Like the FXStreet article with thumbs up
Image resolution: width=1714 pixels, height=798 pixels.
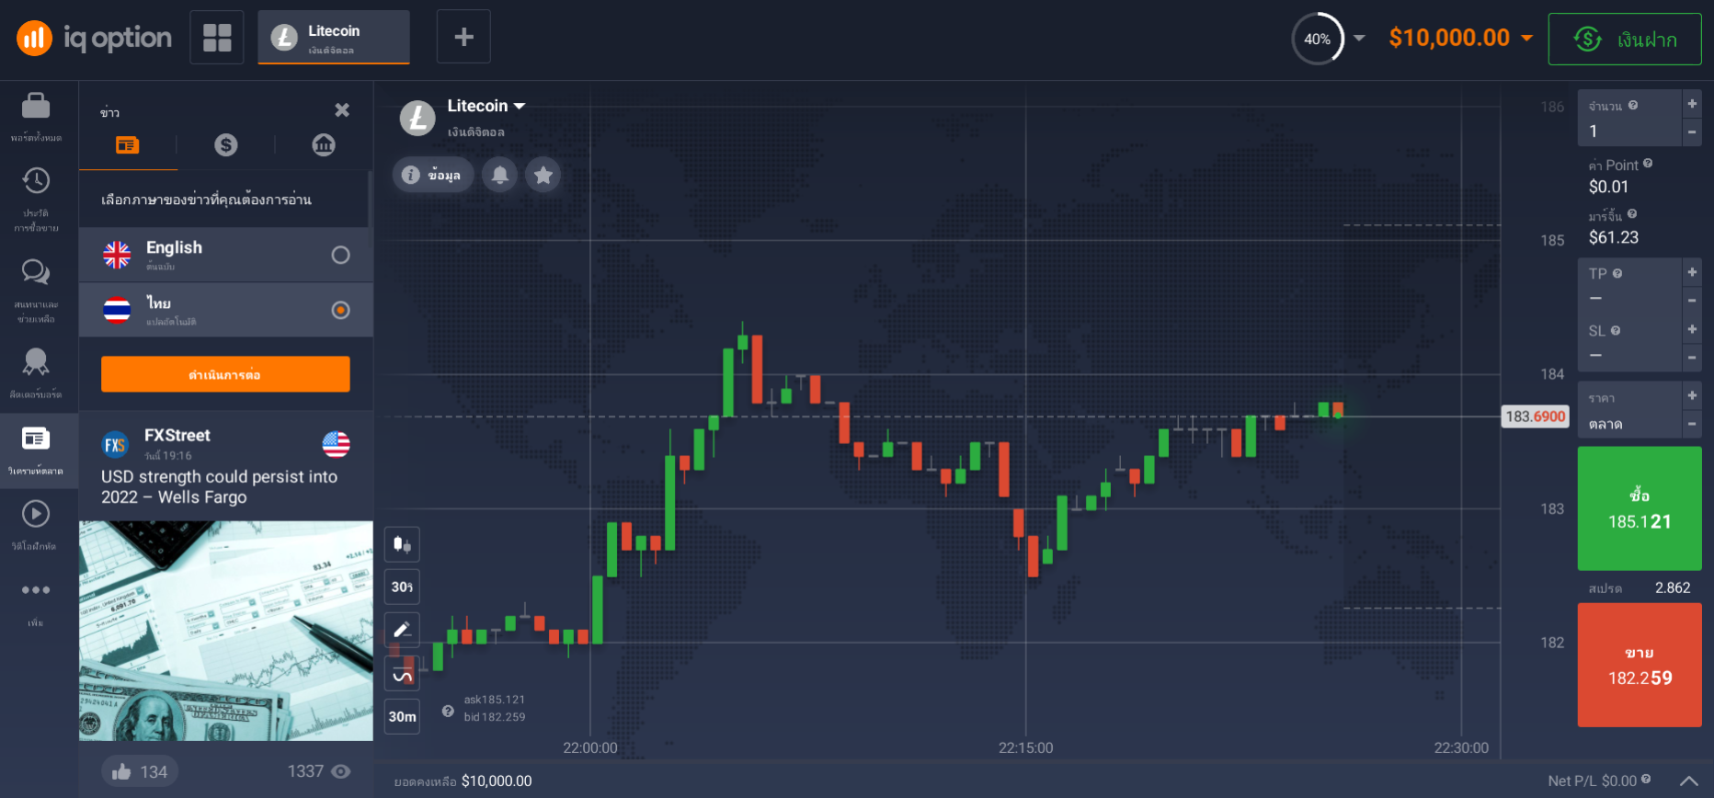point(121,772)
